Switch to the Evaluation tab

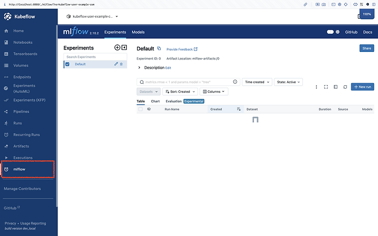[x=173, y=101]
